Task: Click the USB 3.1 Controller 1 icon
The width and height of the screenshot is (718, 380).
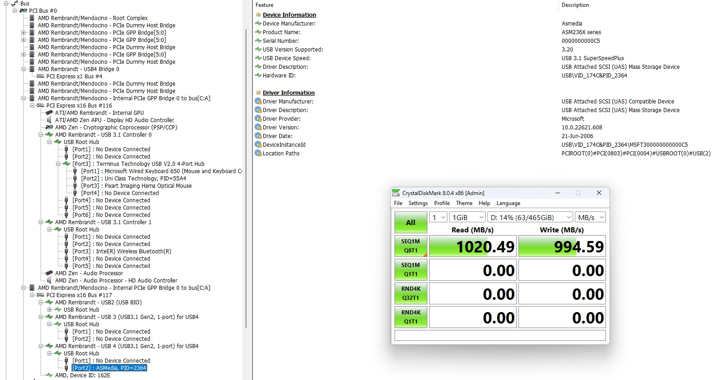Action: click(49, 222)
